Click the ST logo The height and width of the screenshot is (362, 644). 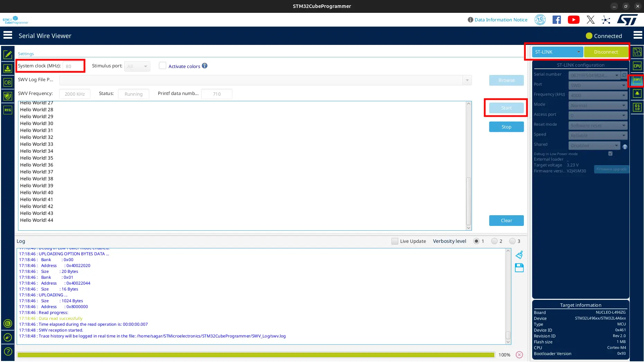tap(627, 20)
